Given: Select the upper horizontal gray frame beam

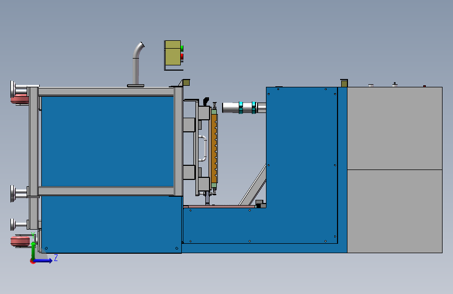Looking at the screenshot, I should (x=106, y=92).
